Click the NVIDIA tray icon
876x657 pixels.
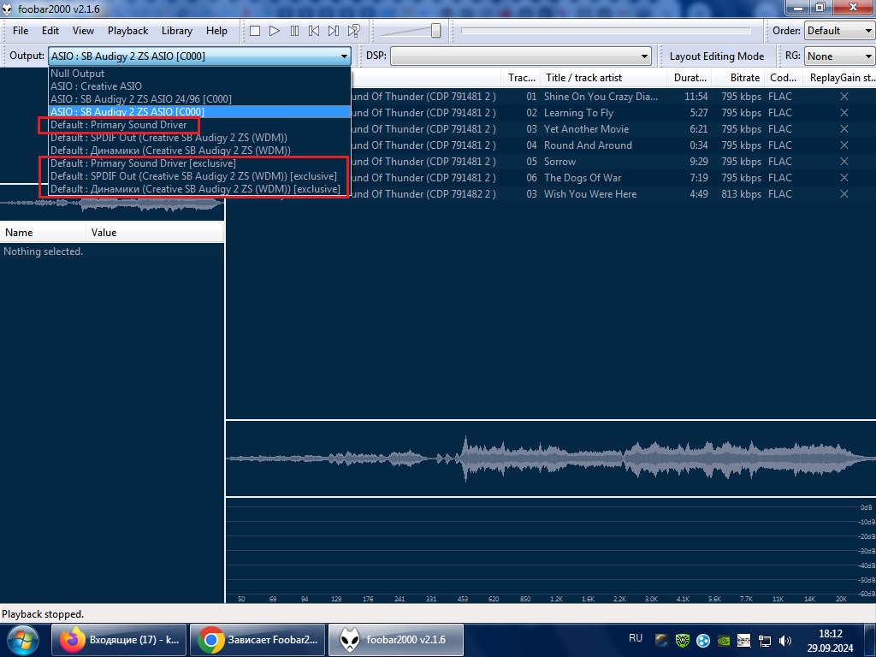coord(724,640)
